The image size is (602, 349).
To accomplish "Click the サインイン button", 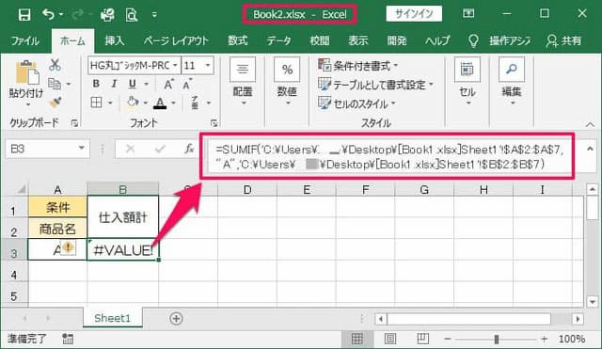I will coord(414,14).
